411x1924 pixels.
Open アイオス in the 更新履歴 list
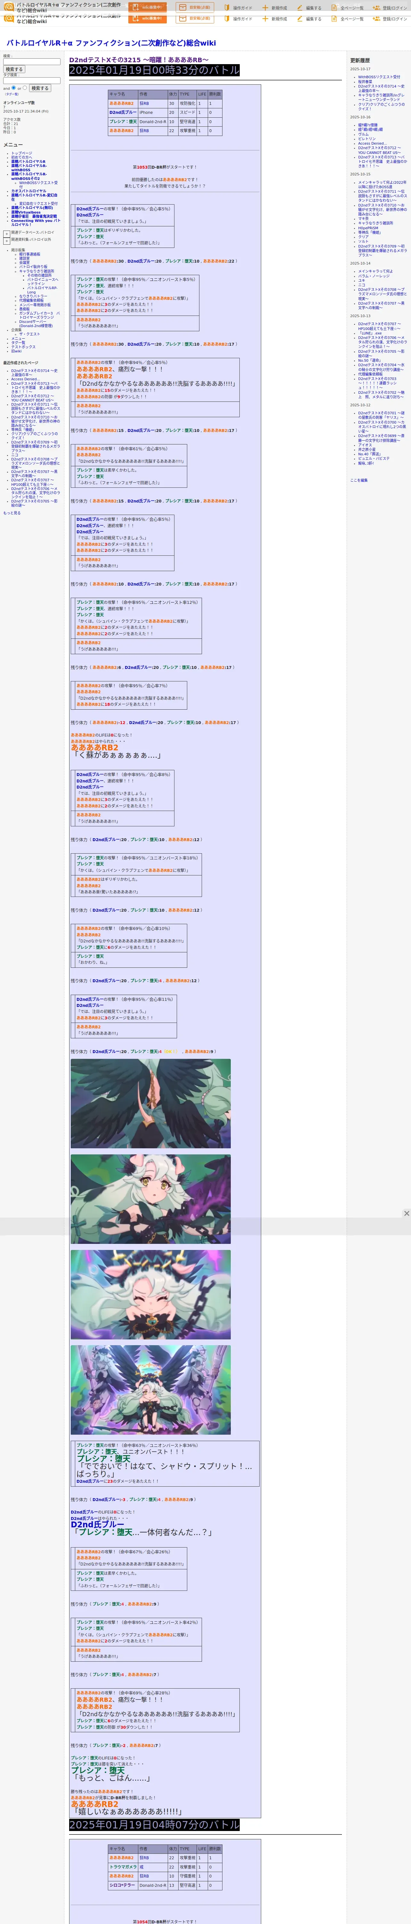(x=365, y=445)
